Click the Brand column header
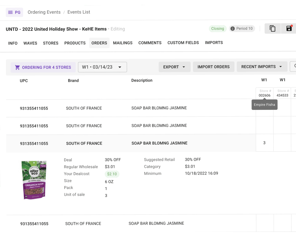Screen dimensions: 296x237 pyautogui.click(x=73, y=81)
